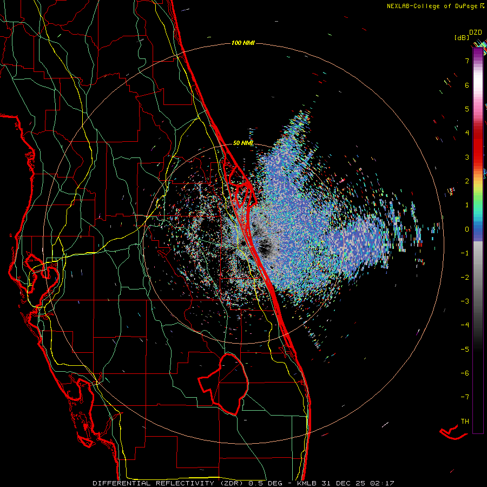This screenshot has height=487, width=487.
Task: Click the TH label below the scale
Action: pos(465,422)
